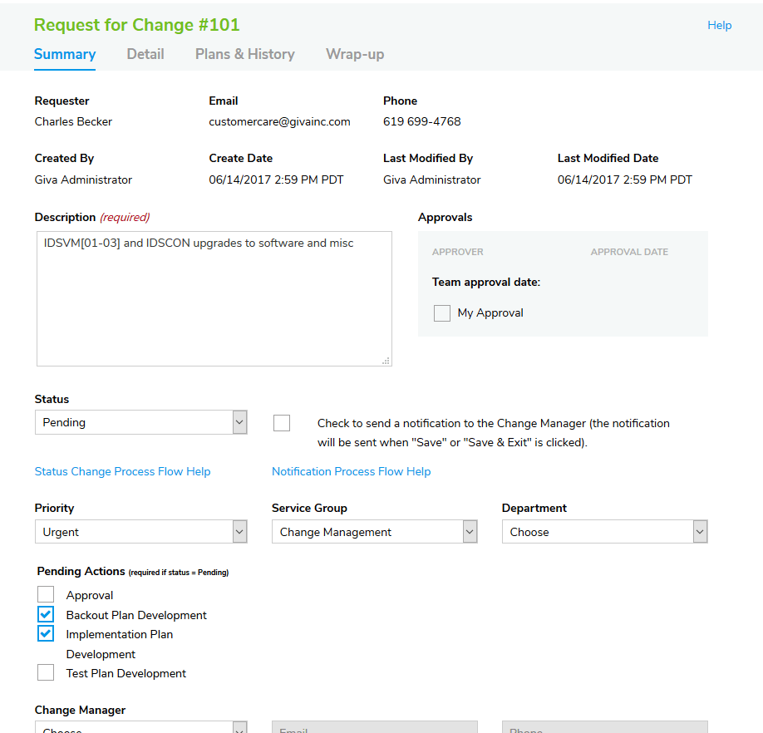Image resolution: width=763 pixels, height=733 pixels.
Task: Click the Team approval date label
Action: coord(486,282)
